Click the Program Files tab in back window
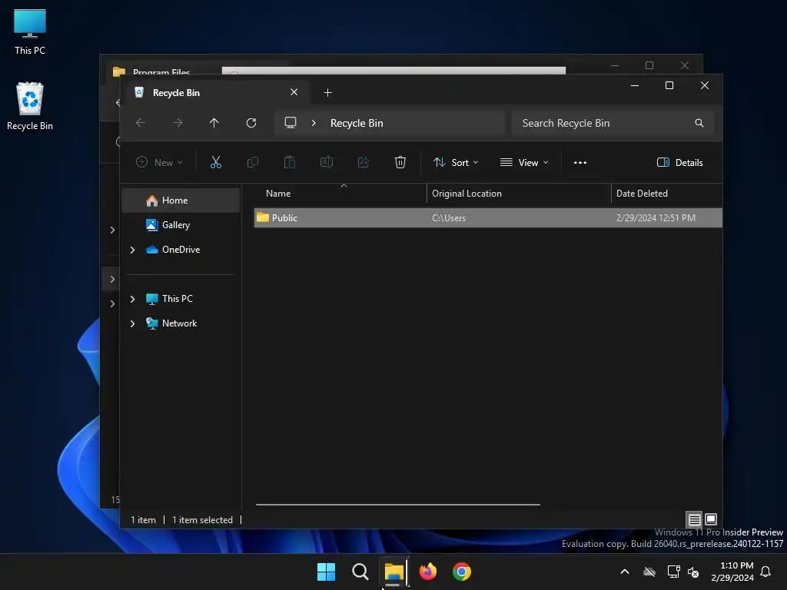This screenshot has height=590, width=787. pos(161,72)
